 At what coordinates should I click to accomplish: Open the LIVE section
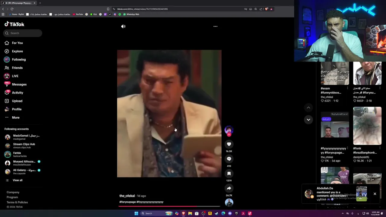point(11,76)
